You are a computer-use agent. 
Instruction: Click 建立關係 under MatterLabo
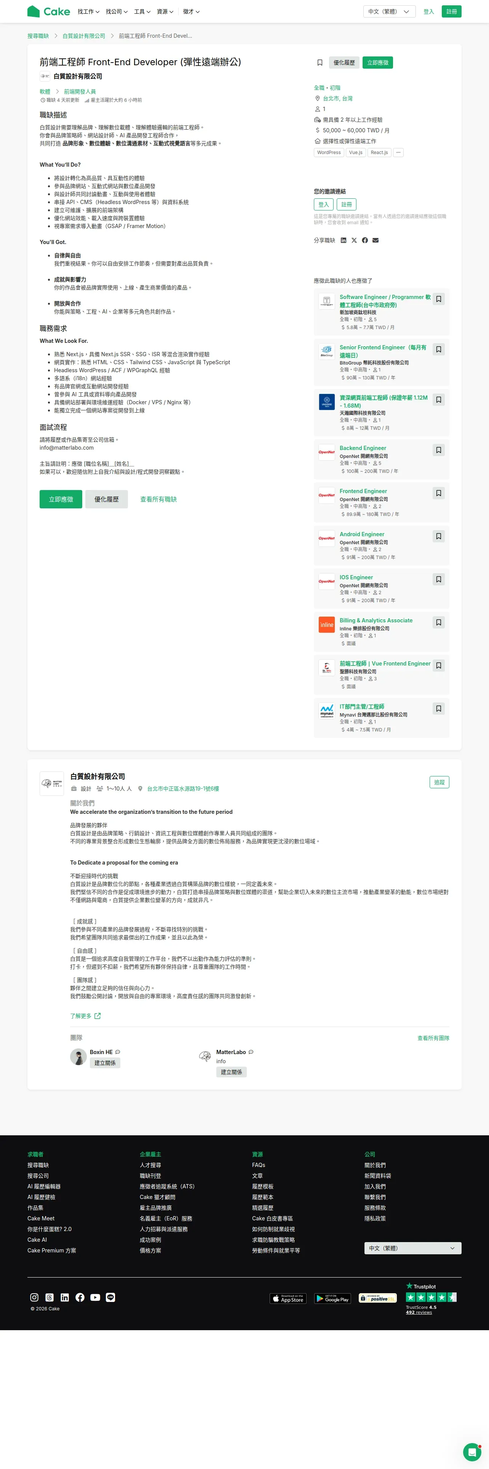[232, 1072]
